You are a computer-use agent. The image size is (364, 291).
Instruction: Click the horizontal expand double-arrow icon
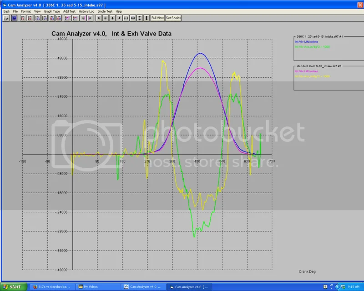point(132,18)
